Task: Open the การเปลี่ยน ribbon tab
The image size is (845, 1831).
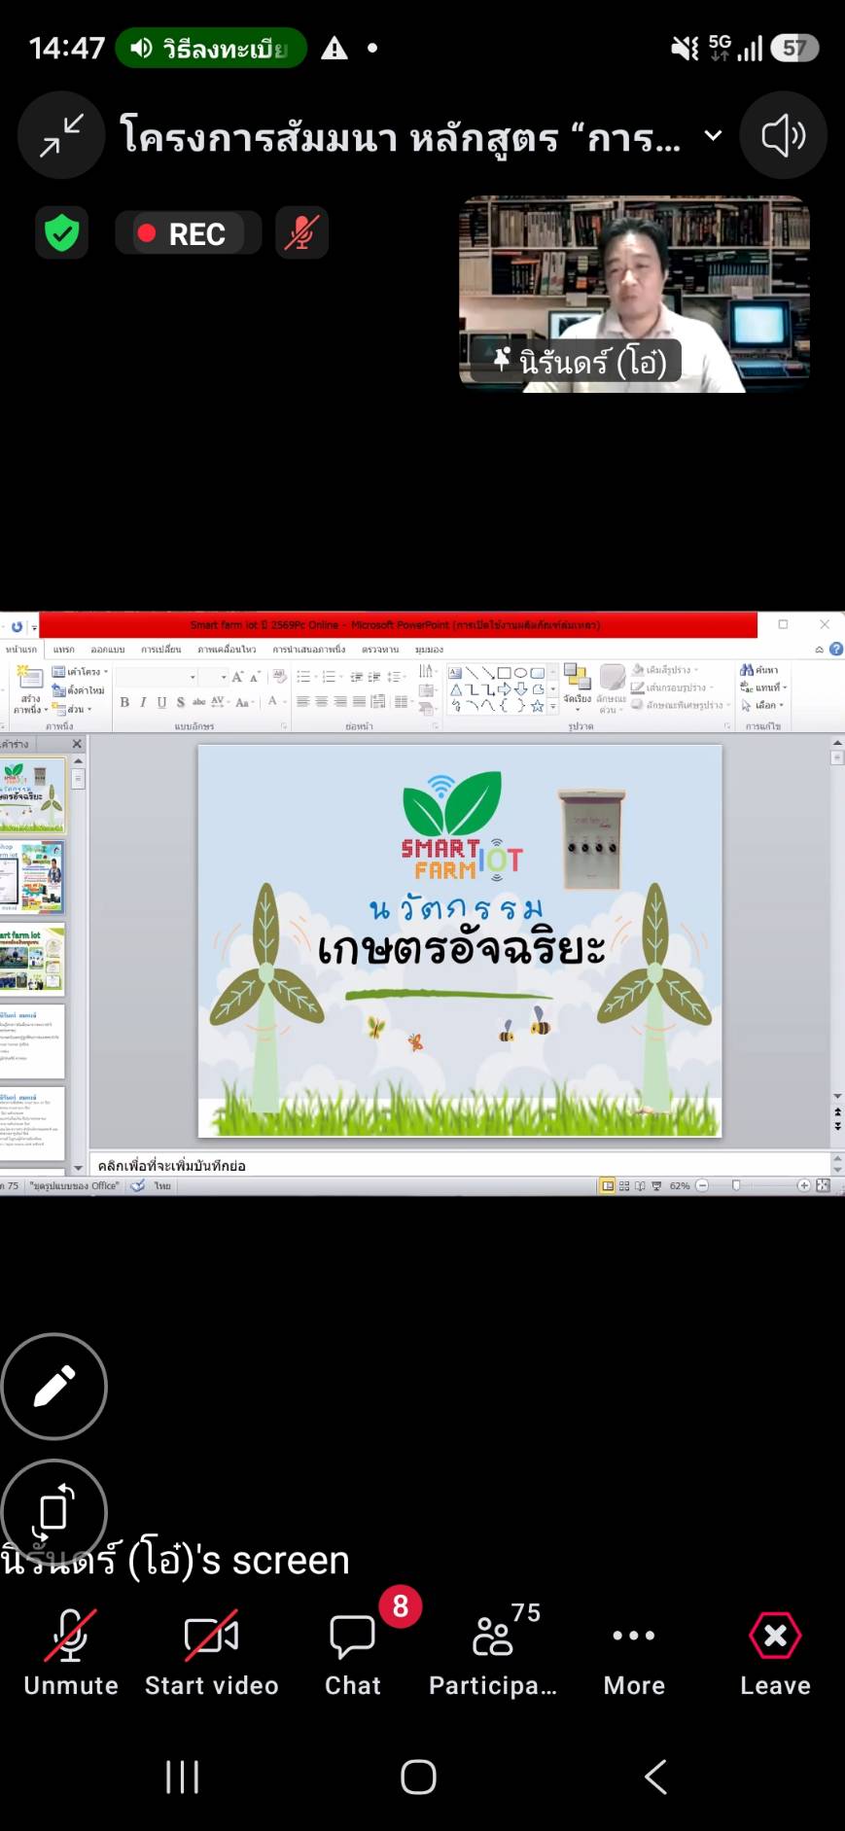Action: [x=161, y=650]
